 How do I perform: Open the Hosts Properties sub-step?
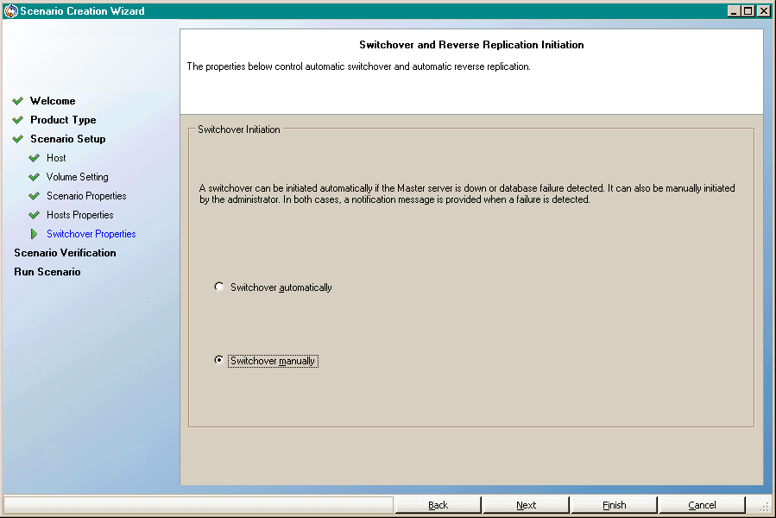79,215
